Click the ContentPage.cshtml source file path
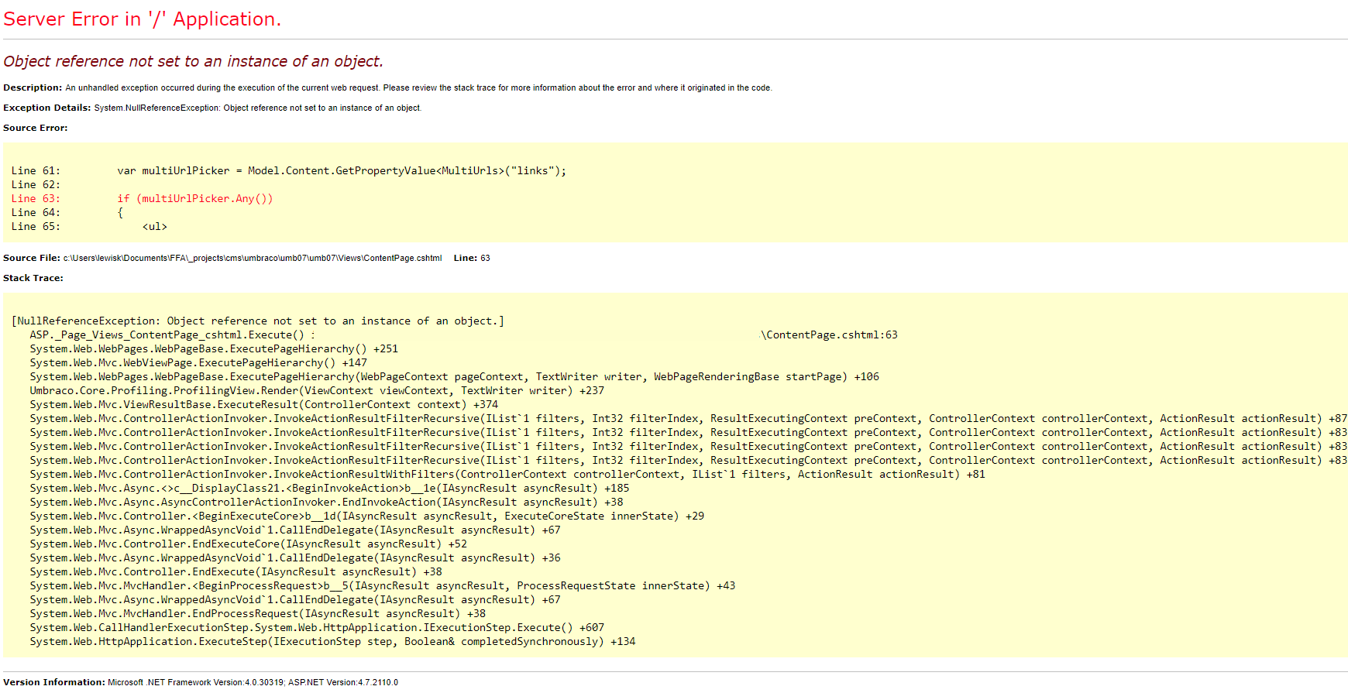The width and height of the screenshot is (1348, 693). (252, 258)
